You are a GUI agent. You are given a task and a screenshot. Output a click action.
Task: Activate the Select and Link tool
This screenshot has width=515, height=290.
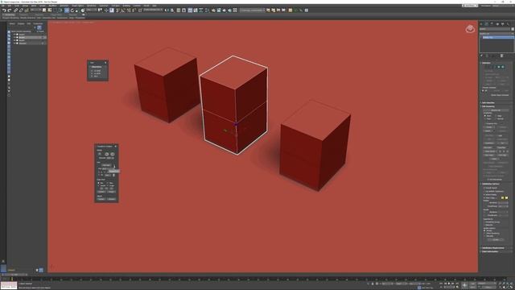(x=15, y=10)
